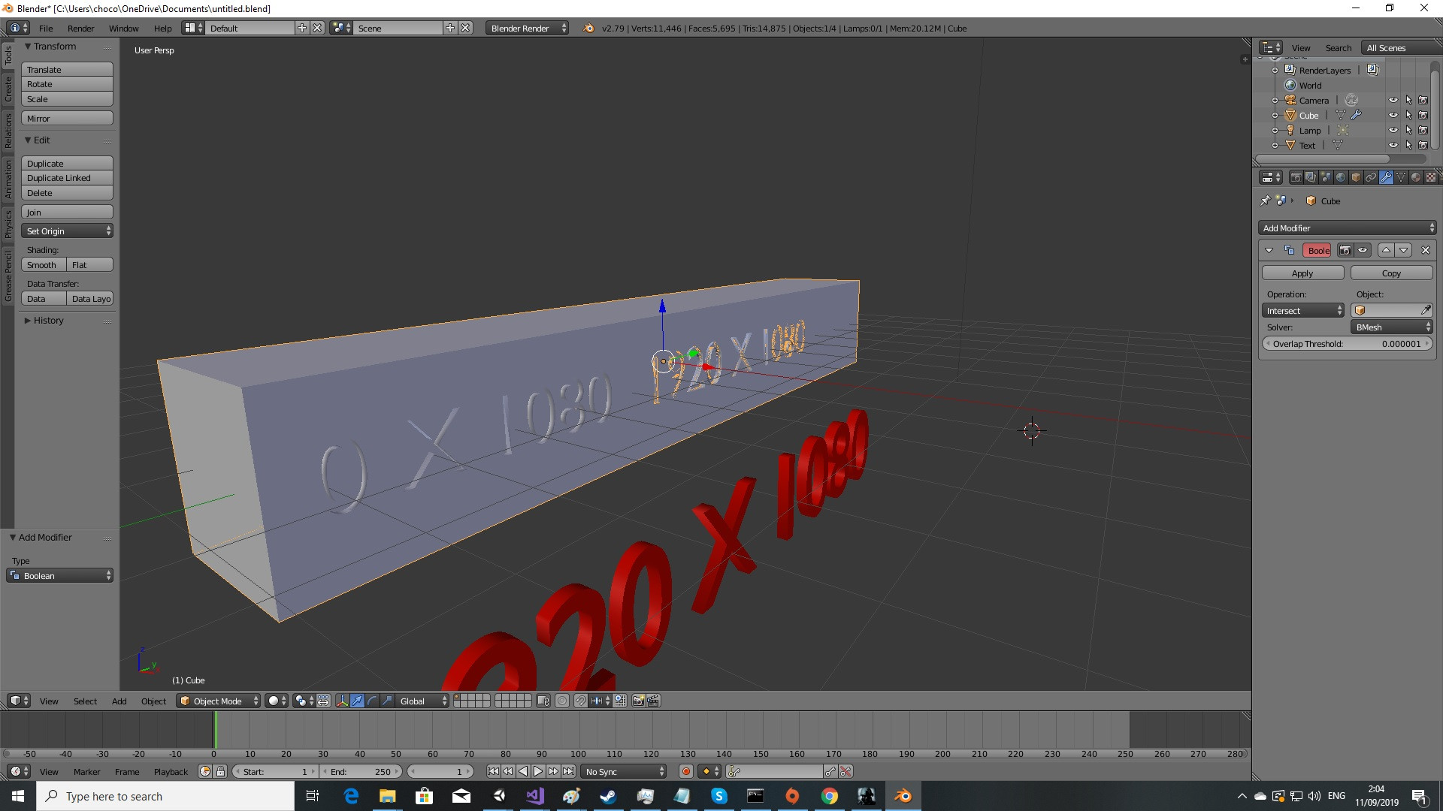Open the Object Mode dropdown
The image size is (1443, 811).
(x=219, y=701)
